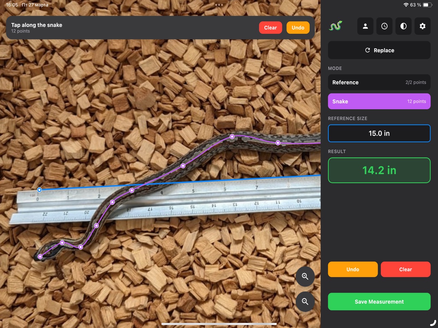The width and height of the screenshot is (438, 328).
Task: Tap the home indicator bar
Action: pyautogui.click(x=219, y=324)
